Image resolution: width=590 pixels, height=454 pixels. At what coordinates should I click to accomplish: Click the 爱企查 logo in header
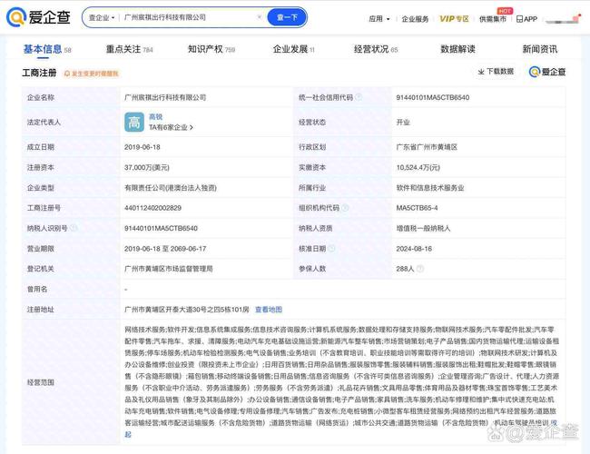38,17
